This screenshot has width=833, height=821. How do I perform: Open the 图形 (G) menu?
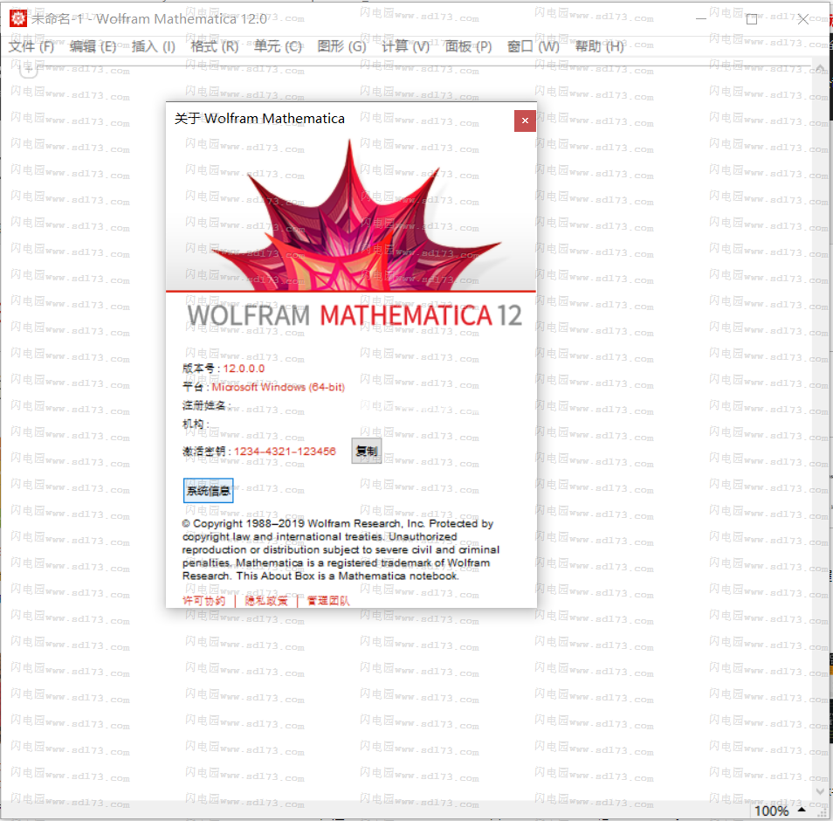341,47
